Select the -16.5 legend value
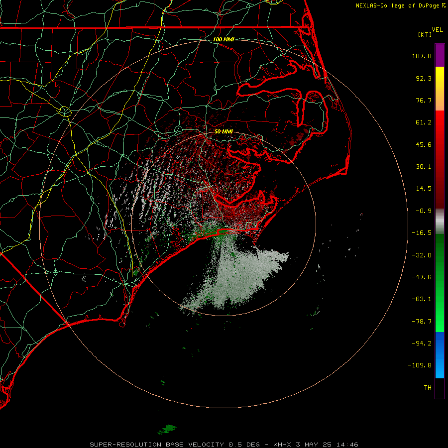Viewport: 448px width, 448px height. coord(422,233)
